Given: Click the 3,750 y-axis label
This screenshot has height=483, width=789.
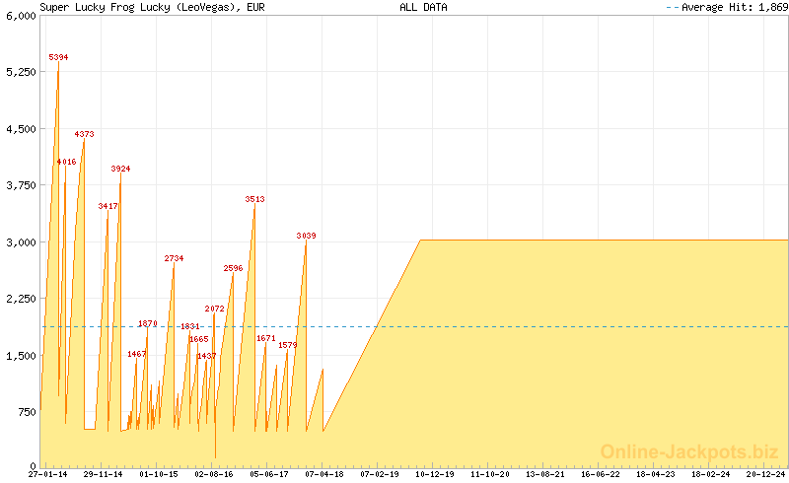Looking at the screenshot, I should (21, 185).
